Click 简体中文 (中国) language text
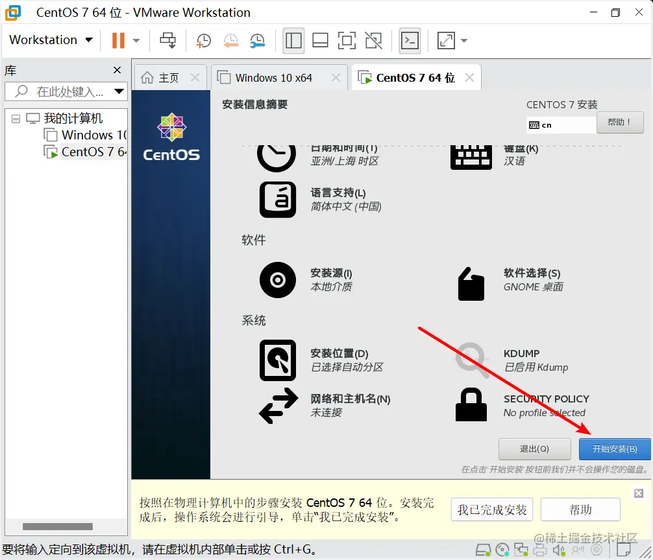The height and width of the screenshot is (560, 653). click(346, 207)
